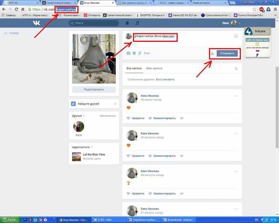The height and width of the screenshot is (223, 279).
Task: Click the Yandex browser quick launch icon
Action: click(x=46, y=220)
